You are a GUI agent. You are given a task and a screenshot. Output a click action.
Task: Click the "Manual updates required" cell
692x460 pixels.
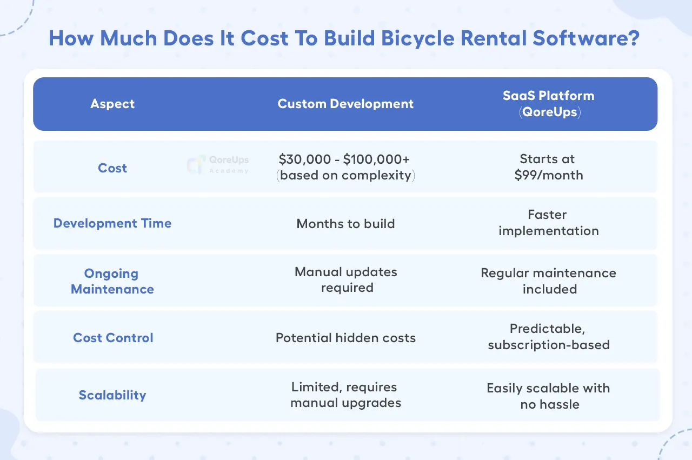346,279
